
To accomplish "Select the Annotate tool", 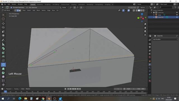I will 3,40.
